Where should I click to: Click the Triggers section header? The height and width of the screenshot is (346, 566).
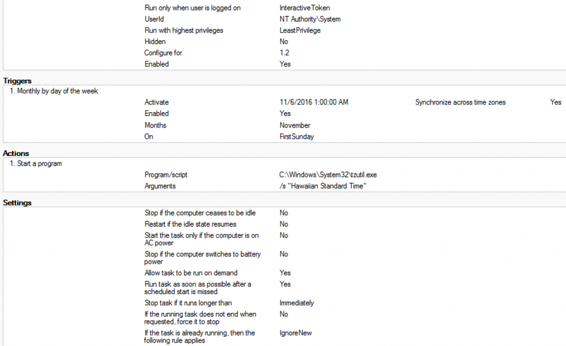pyautogui.click(x=17, y=81)
